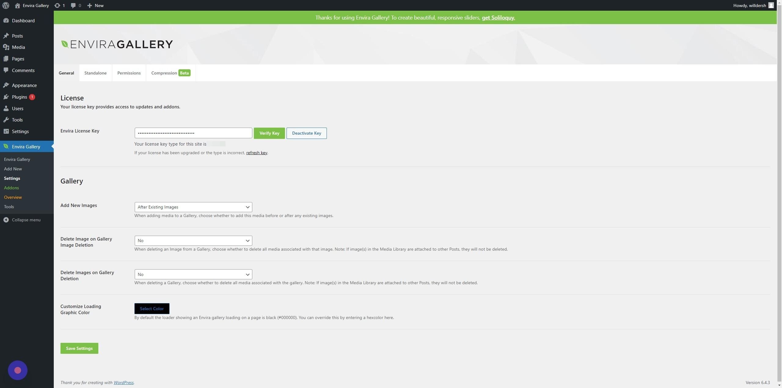Follow the get Soliloquy link

[x=498, y=18]
